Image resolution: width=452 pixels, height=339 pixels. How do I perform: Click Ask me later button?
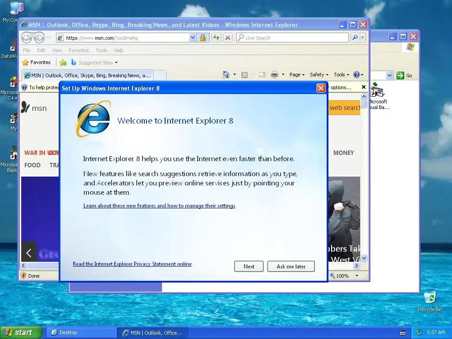[291, 266]
